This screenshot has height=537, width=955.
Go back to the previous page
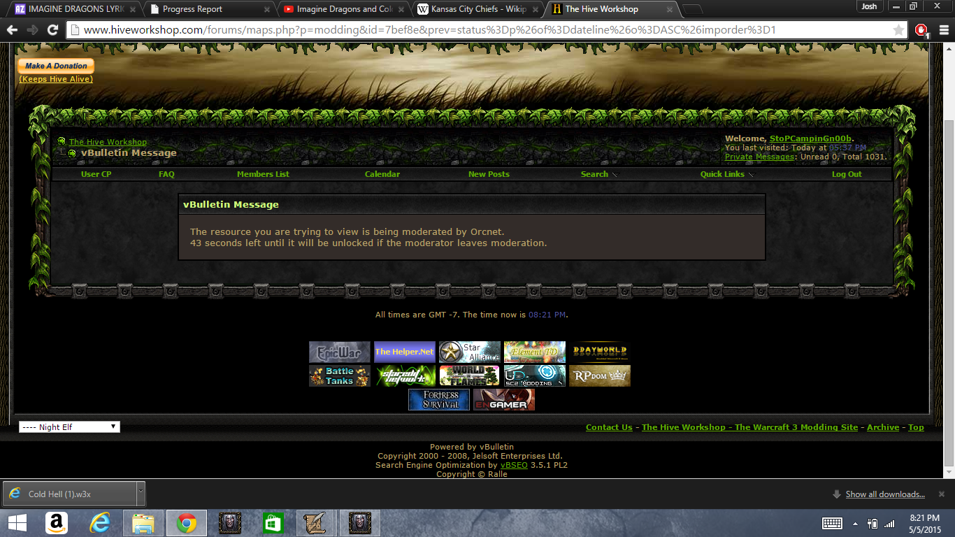click(12, 30)
